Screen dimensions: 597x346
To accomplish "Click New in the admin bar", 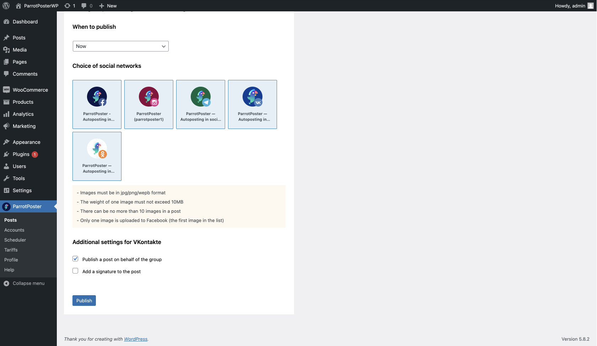I will (112, 6).
